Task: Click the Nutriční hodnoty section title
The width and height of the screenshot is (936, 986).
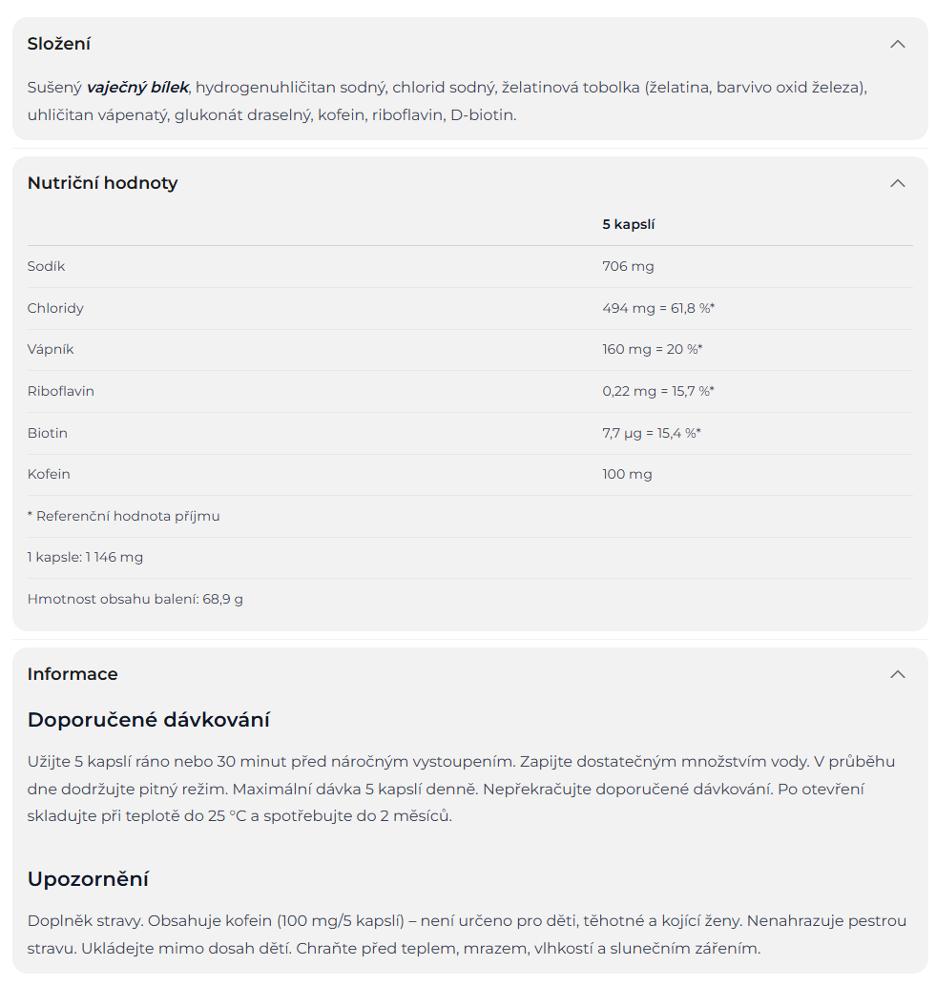Action: pyautogui.click(x=102, y=183)
